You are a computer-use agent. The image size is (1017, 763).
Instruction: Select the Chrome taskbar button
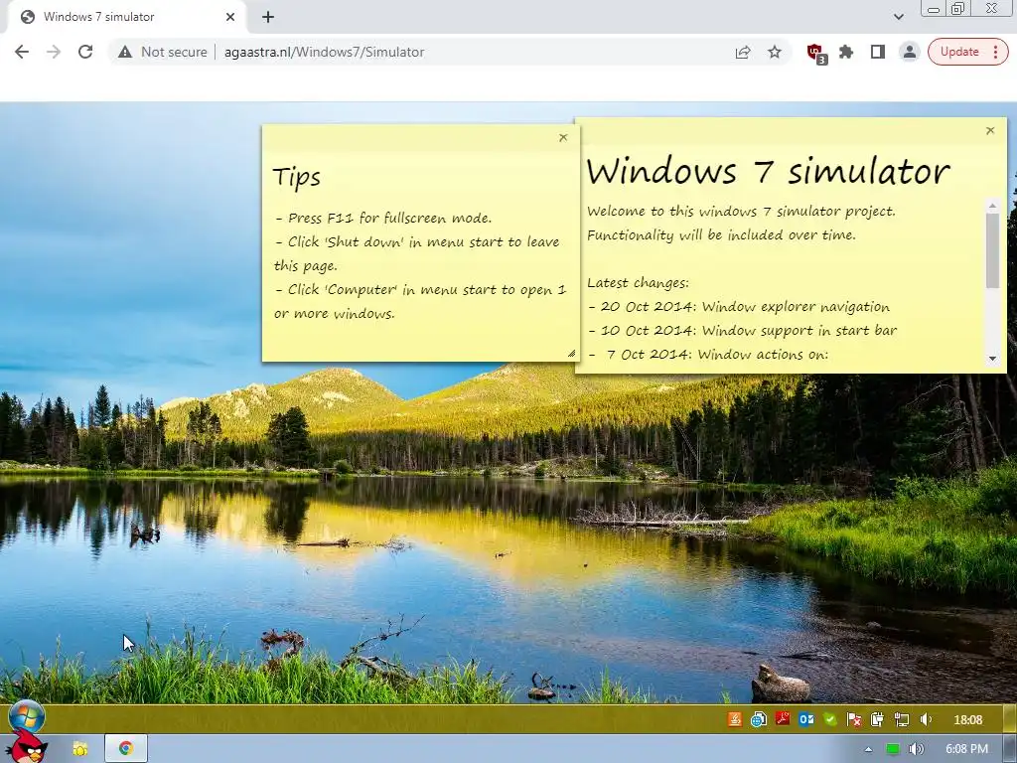click(126, 748)
